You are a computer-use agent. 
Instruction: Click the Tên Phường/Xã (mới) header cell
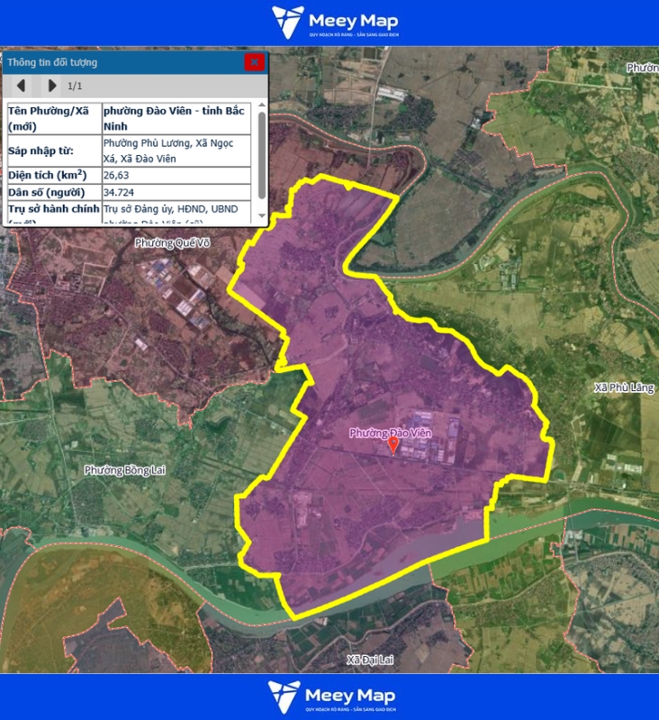[53, 118]
